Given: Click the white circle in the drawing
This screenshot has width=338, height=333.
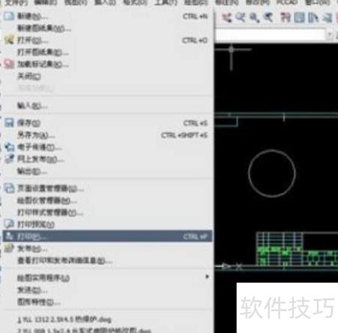Looking at the screenshot, I should (x=272, y=174).
